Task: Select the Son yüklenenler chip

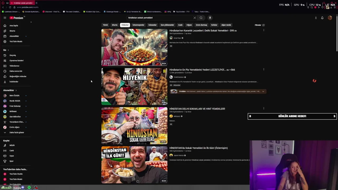Action: 167,25
